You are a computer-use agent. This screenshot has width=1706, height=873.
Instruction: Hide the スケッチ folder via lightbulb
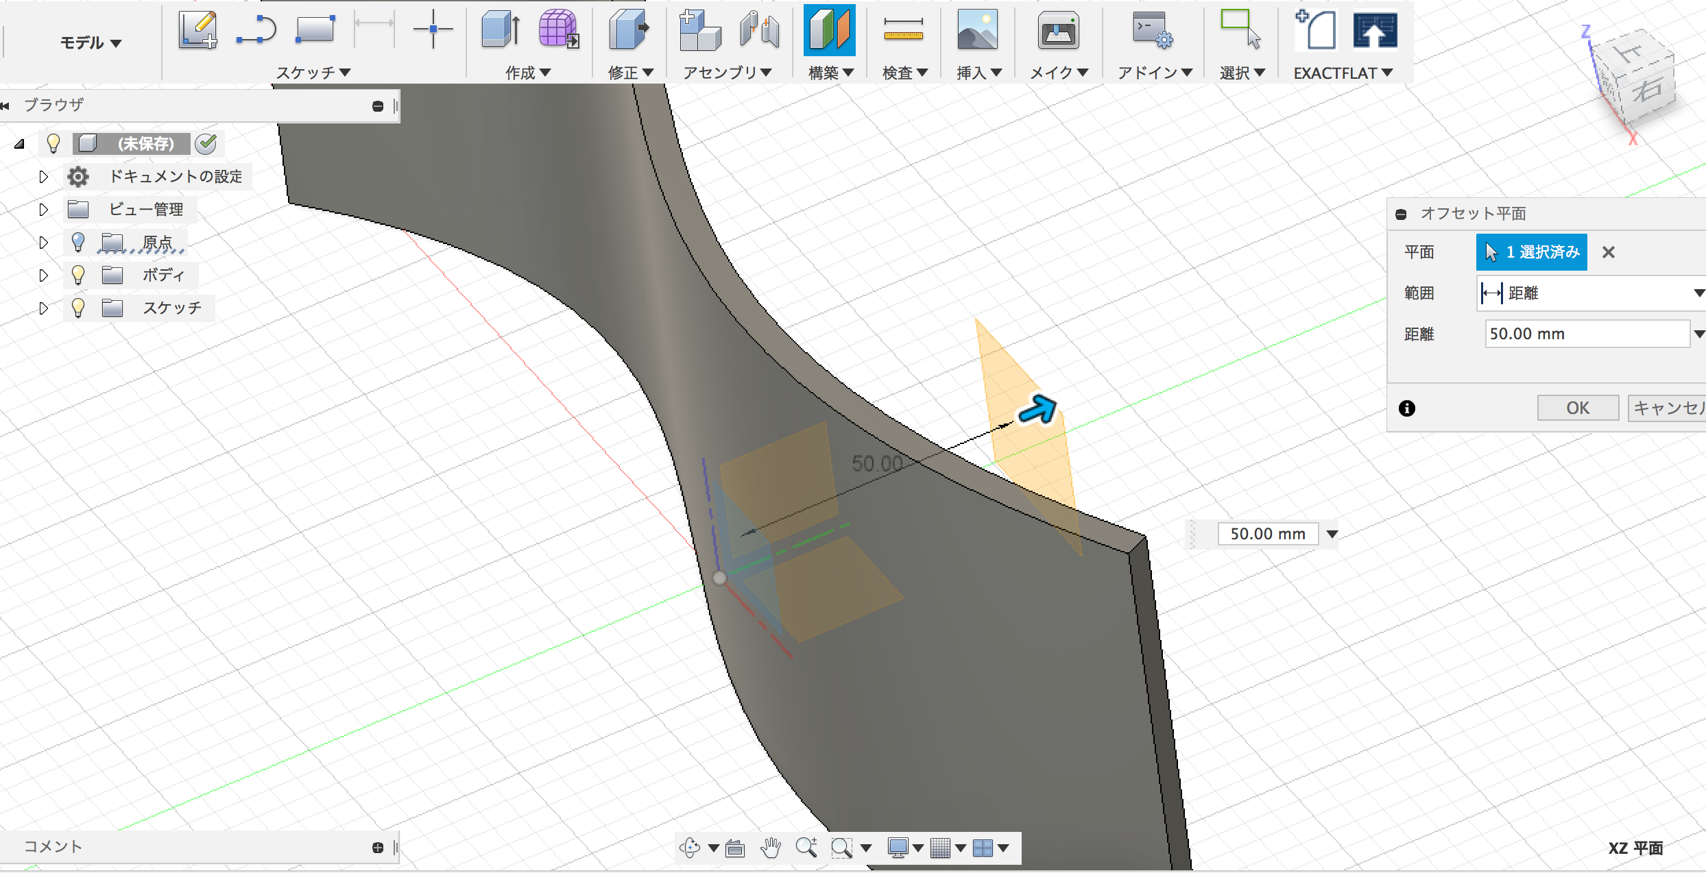pos(78,308)
